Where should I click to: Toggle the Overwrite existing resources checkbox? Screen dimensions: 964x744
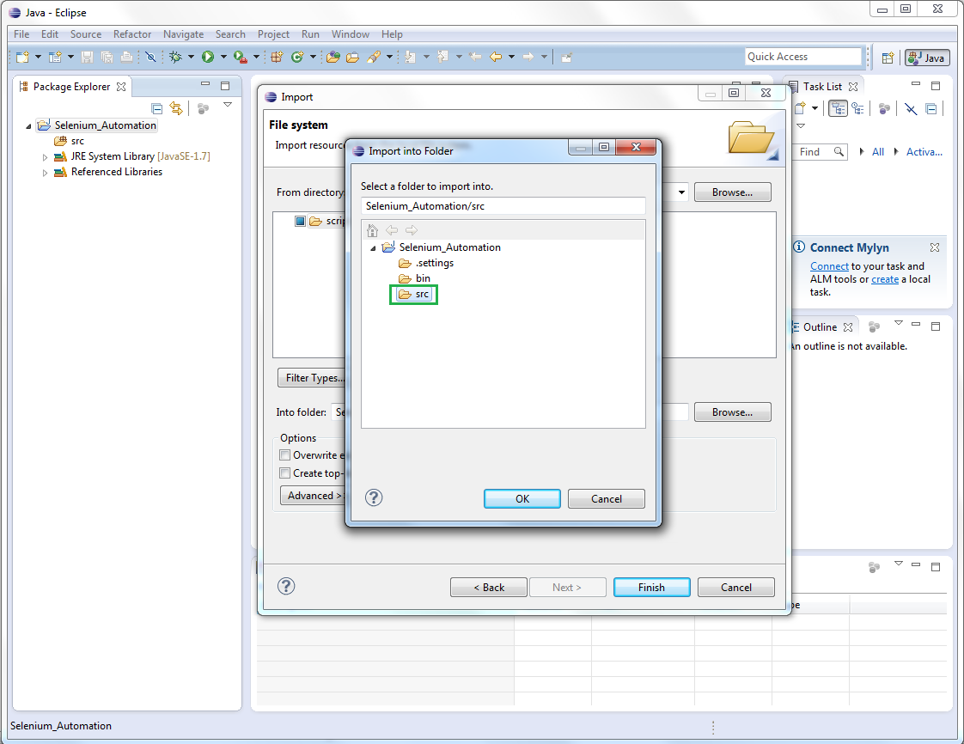284,455
